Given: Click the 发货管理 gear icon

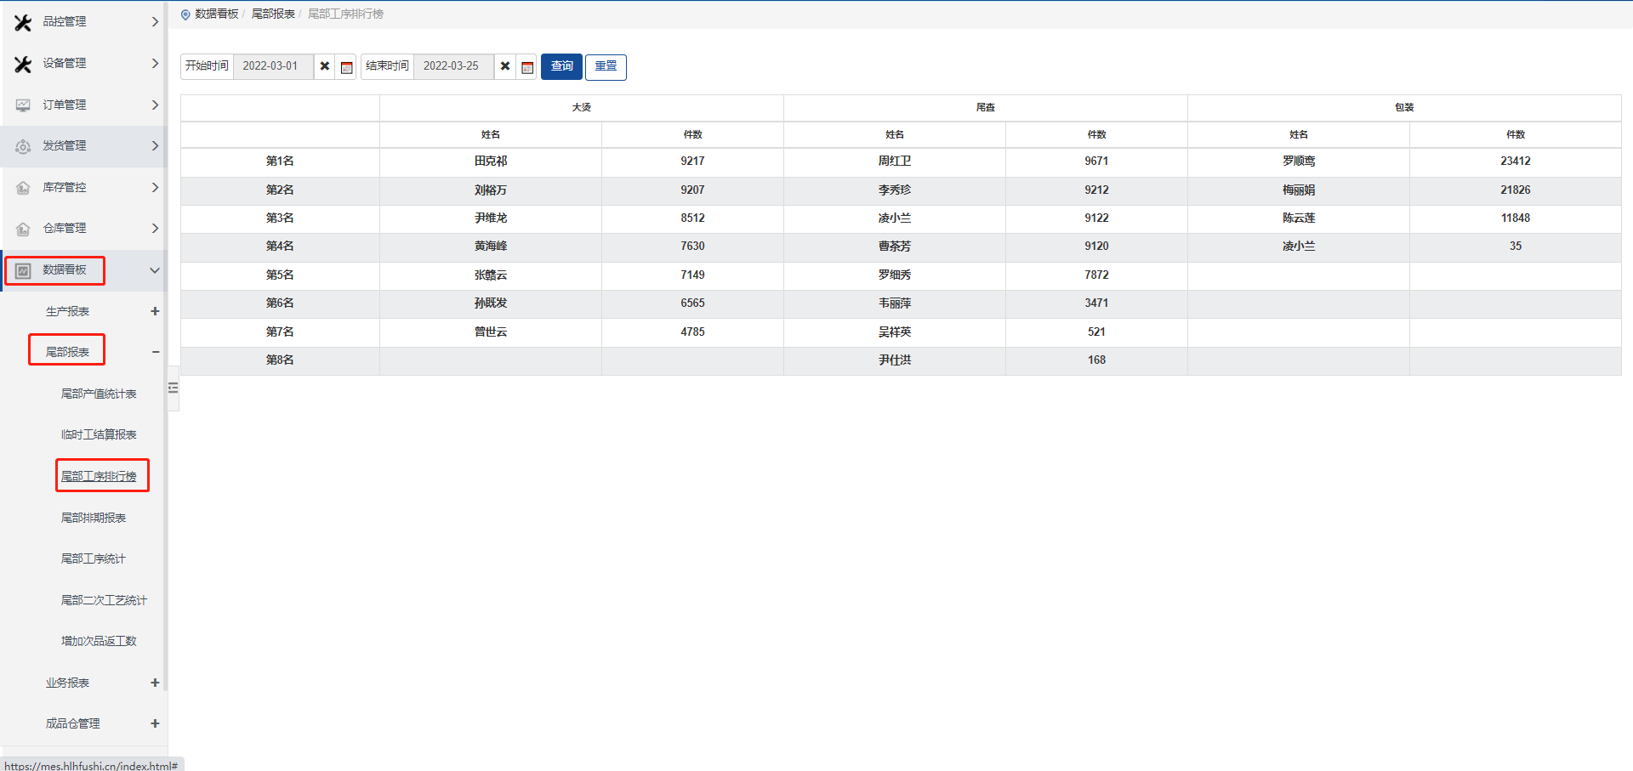Looking at the screenshot, I should pyautogui.click(x=23, y=146).
